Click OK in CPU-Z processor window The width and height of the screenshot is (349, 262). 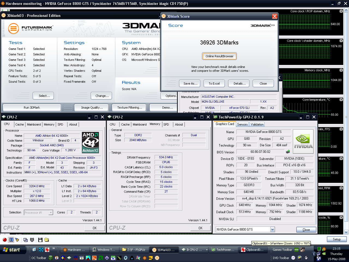click(x=95, y=228)
